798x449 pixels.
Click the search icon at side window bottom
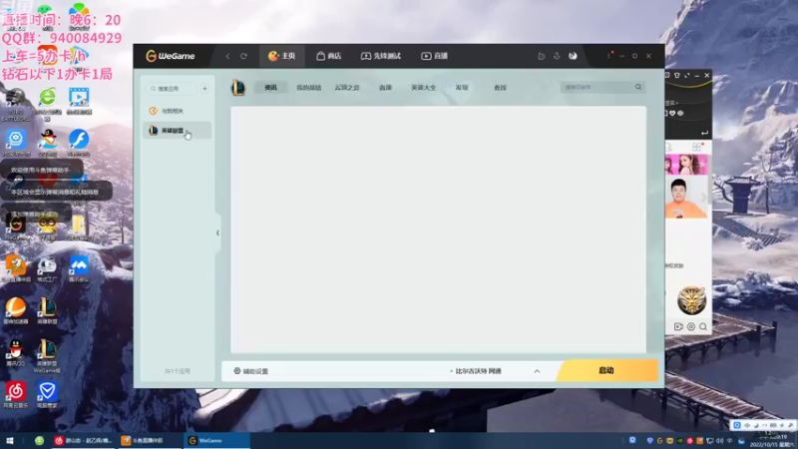coord(703,327)
